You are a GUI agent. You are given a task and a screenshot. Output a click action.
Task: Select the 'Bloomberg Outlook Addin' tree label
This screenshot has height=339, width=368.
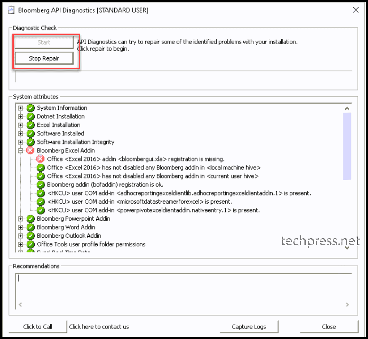(69, 236)
